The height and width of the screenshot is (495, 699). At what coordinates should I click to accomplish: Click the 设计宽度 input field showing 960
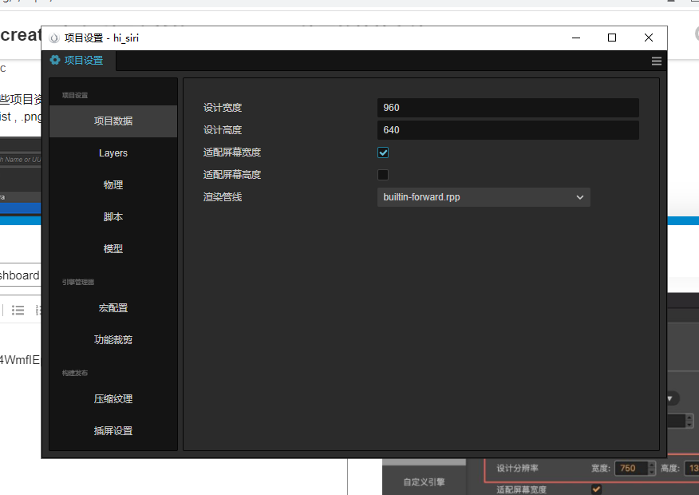(507, 108)
